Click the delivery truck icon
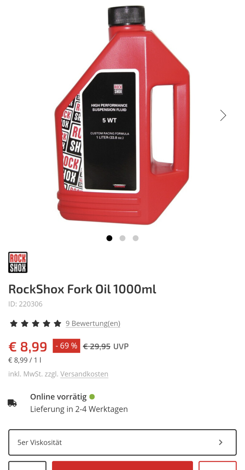The image size is (245, 470). tap(12, 403)
